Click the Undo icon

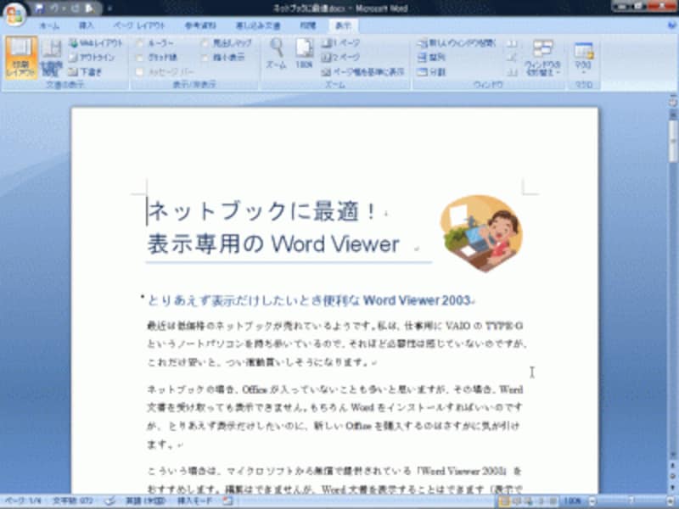tap(51, 8)
